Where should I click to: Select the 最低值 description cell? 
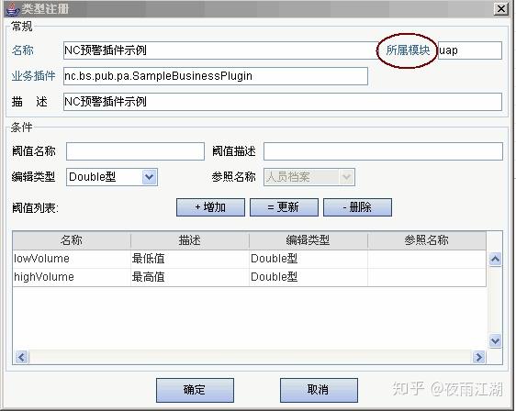pos(190,259)
